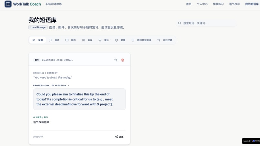
Task: Toggle the favorite star on the phrase card
Action: pos(116,60)
